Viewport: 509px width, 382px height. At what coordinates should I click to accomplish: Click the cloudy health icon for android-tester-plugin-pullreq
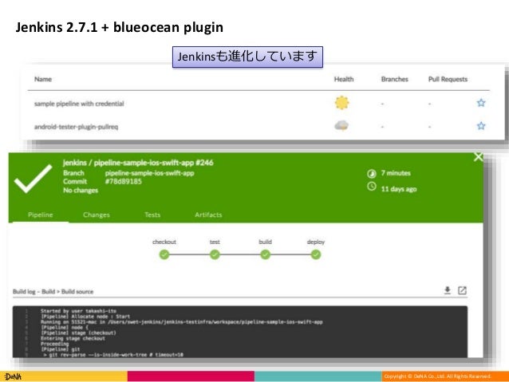pyautogui.click(x=341, y=125)
